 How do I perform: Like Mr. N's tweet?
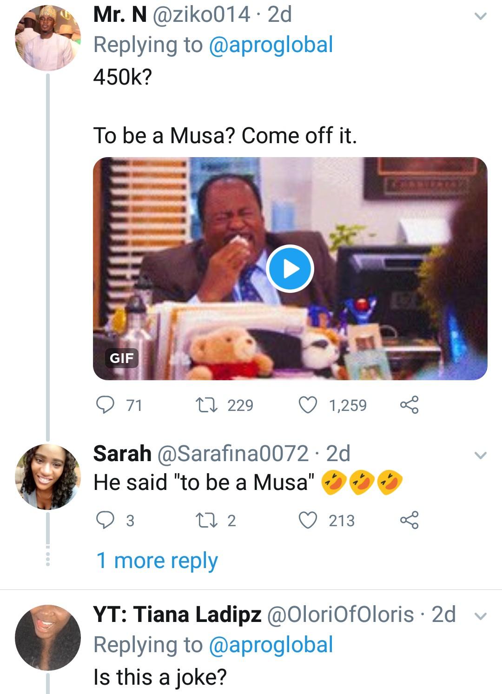(x=306, y=405)
